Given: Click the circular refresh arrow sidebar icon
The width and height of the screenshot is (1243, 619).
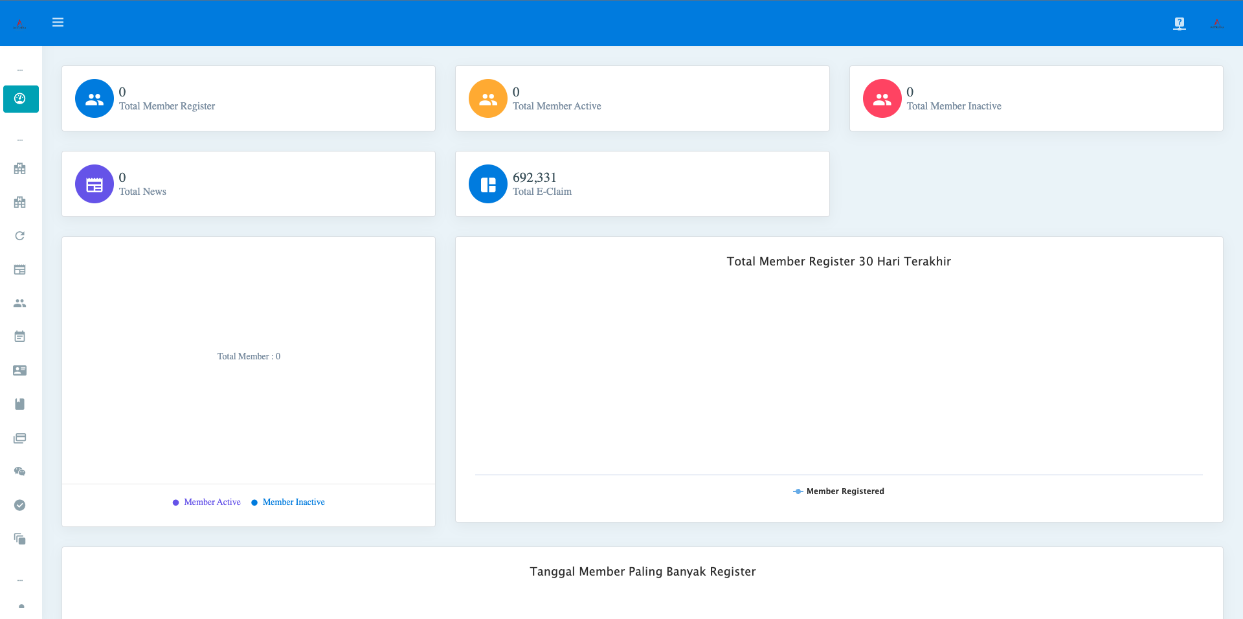Looking at the screenshot, I should 20,236.
